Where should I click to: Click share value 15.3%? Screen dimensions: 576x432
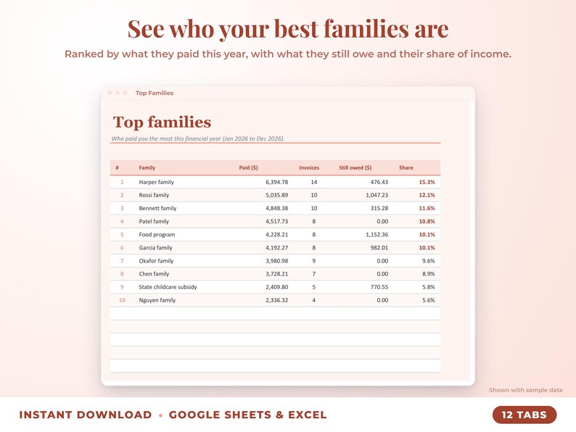[x=427, y=182]
